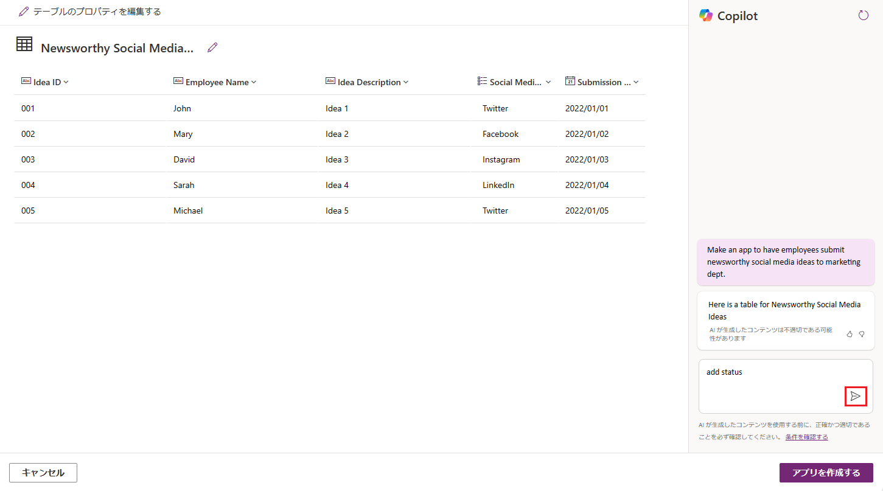Select the date 2022/01/01

point(587,108)
